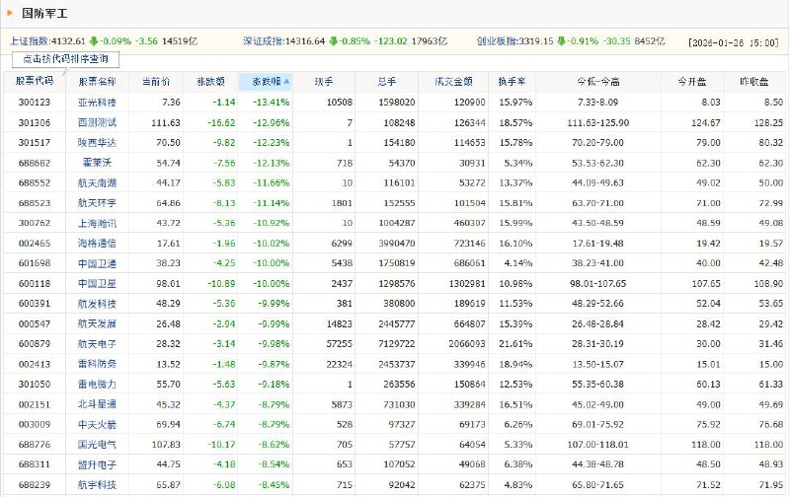Open 上海瀚讯 stock details
Image resolution: width=790 pixels, height=497 pixels.
coord(97,223)
